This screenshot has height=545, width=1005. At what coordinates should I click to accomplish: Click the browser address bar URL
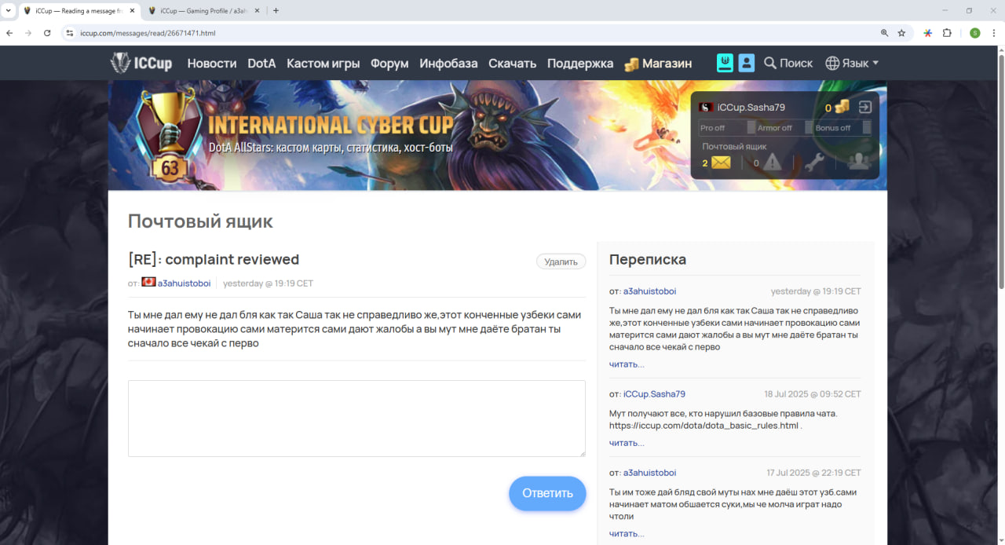[x=148, y=33]
